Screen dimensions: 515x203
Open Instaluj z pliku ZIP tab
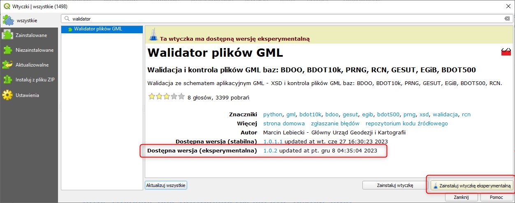point(35,80)
